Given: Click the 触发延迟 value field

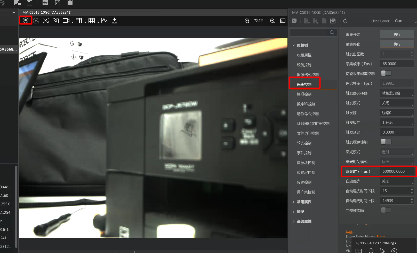Looking at the screenshot, I should 397,132.
